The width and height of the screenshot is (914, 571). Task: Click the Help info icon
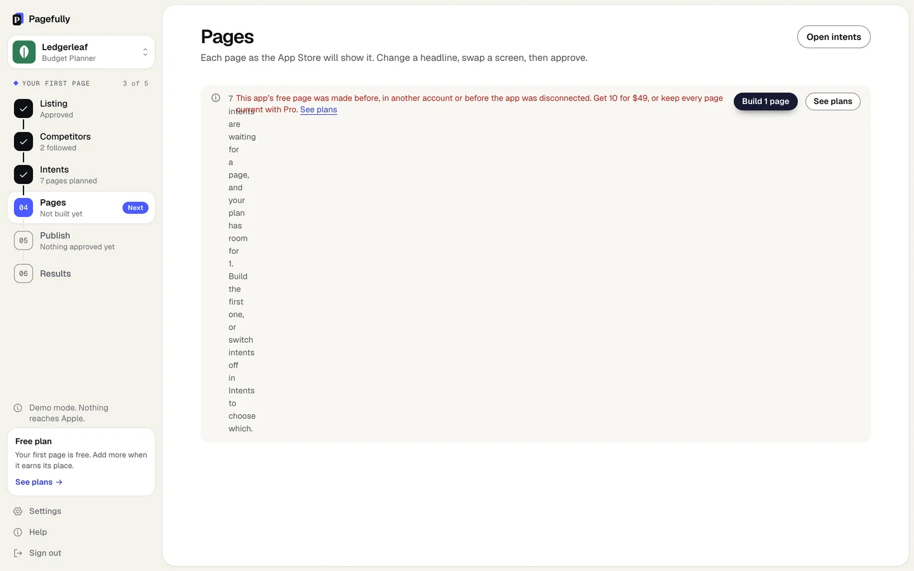18,532
